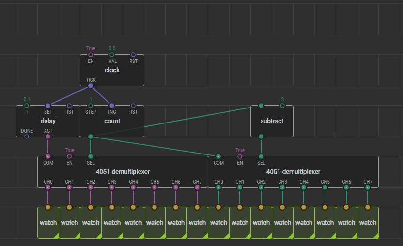This screenshot has width=403, height=246.
Task: Click the STEP input pin on count node
Action: click(x=91, y=106)
